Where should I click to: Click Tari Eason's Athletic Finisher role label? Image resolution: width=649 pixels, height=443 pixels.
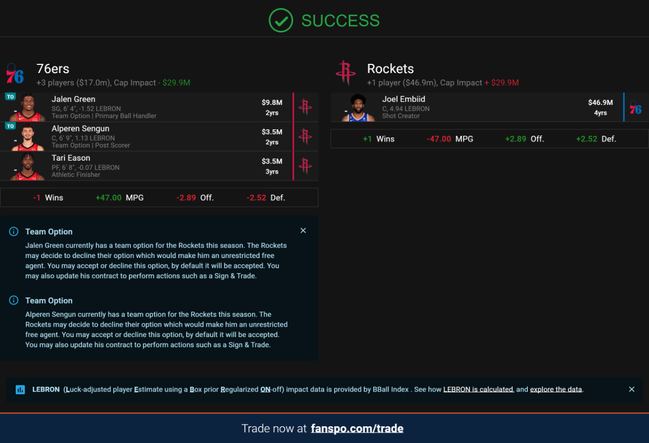76,175
